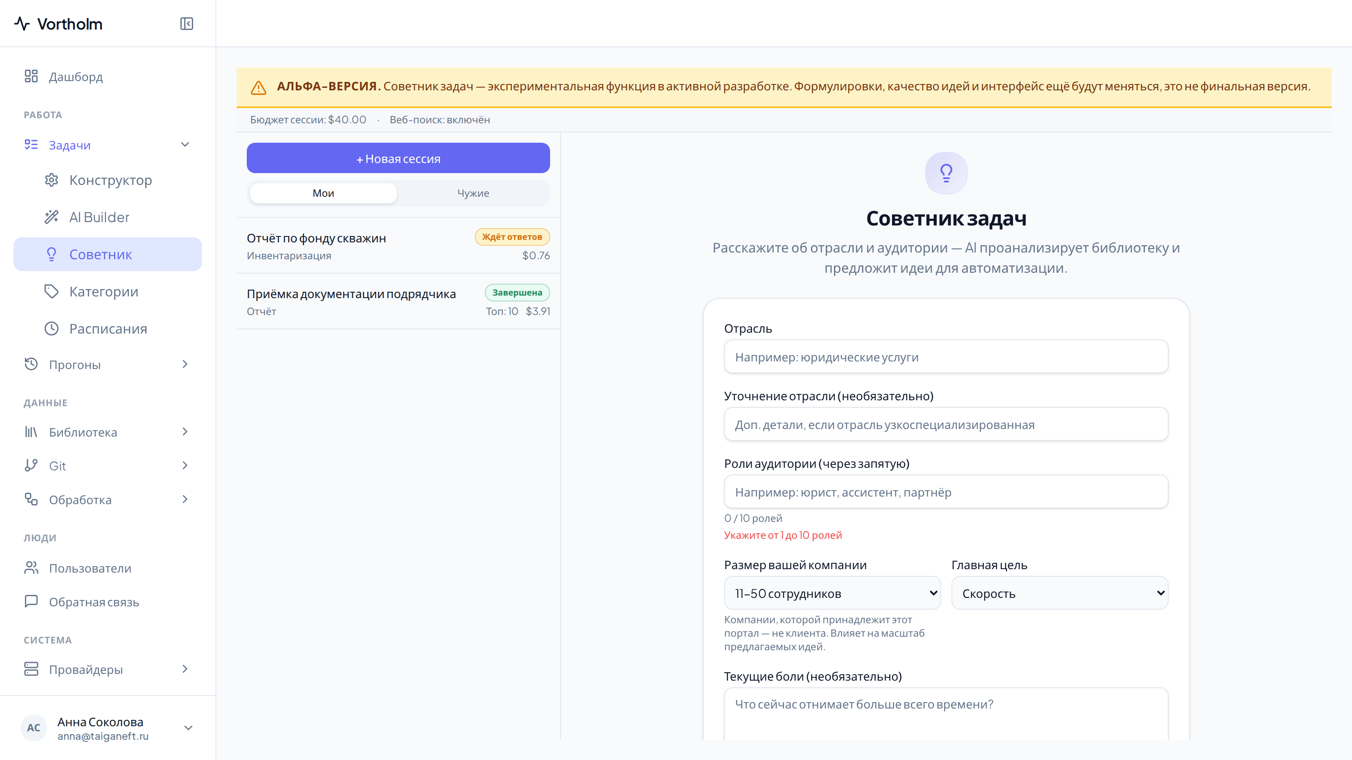Image resolution: width=1352 pixels, height=760 pixels.
Task: Click the Завершена status badge
Action: [x=517, y=292]
